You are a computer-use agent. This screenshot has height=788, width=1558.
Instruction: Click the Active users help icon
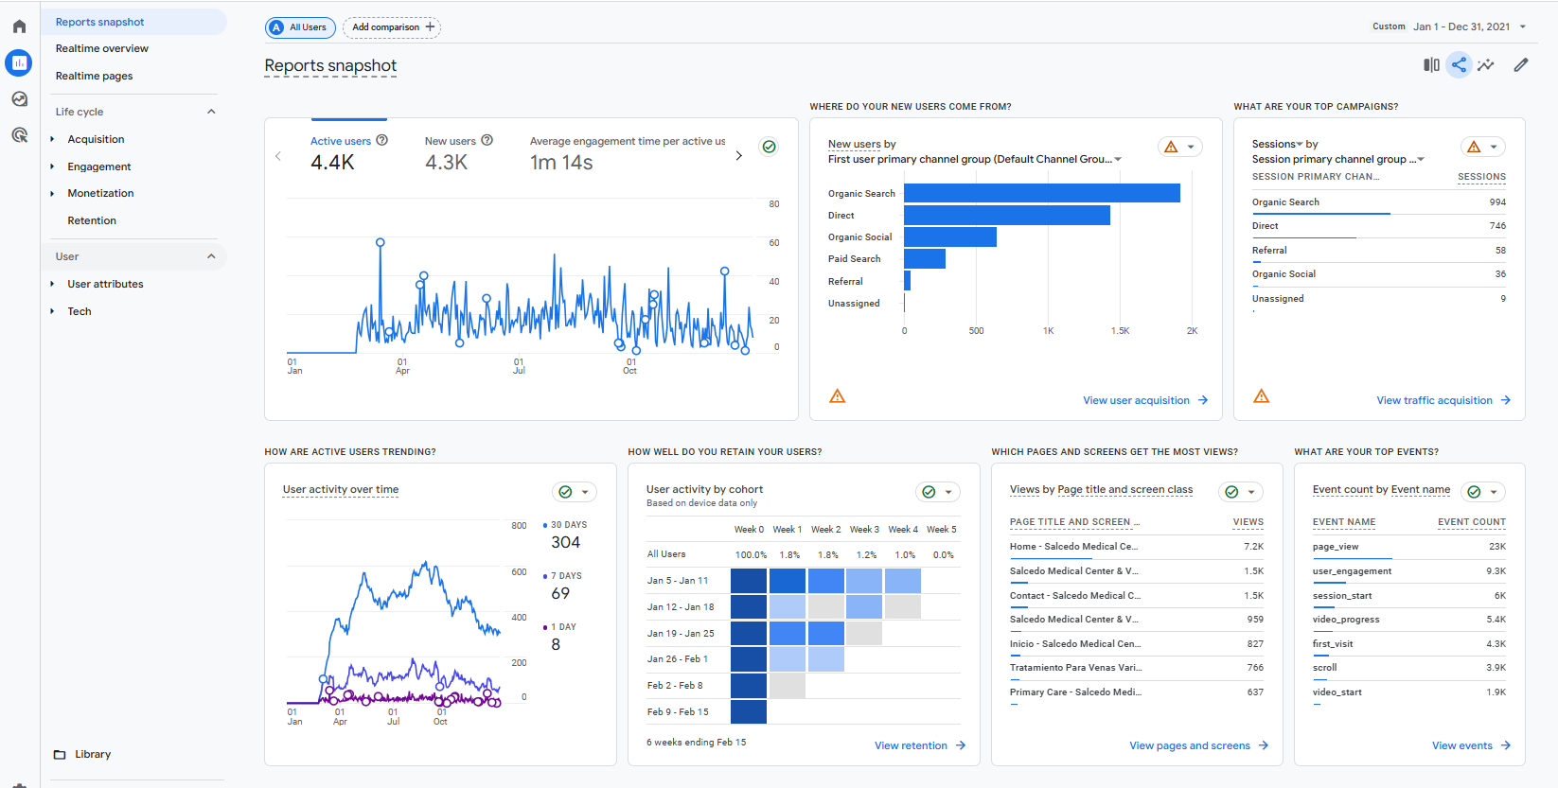click(382, 140)
